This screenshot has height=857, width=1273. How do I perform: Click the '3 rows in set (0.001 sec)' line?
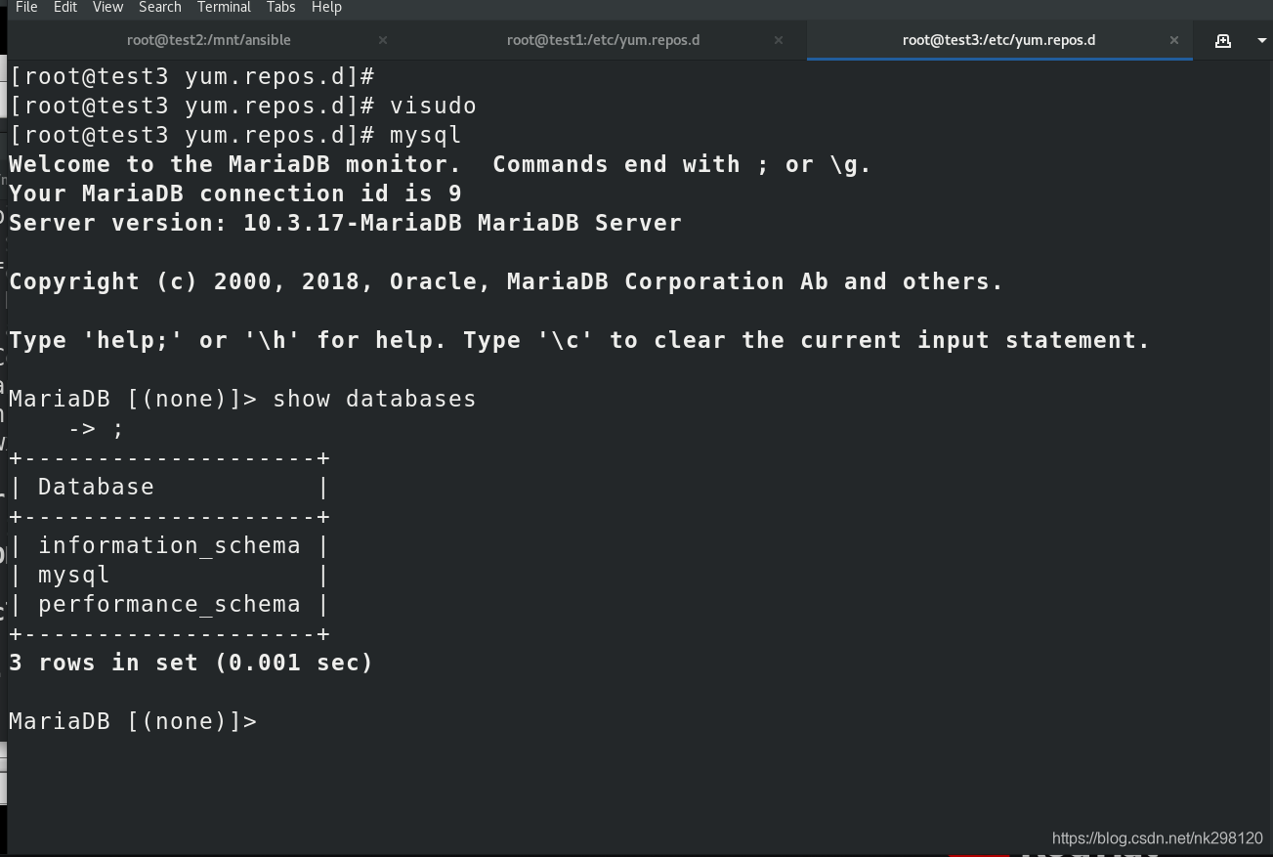click(x=191, y=663)
